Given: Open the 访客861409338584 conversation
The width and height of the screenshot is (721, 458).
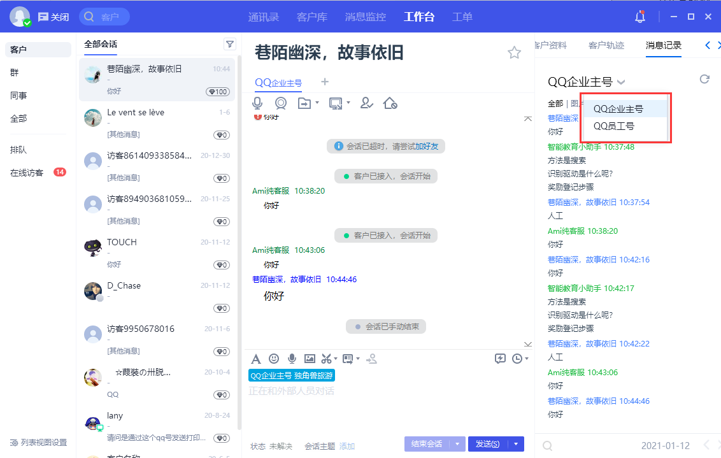Looking at the screenshot, I should 157,166.
